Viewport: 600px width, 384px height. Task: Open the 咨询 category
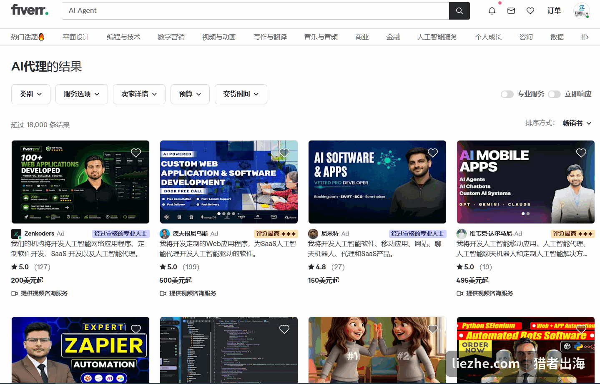coord(526,37)
